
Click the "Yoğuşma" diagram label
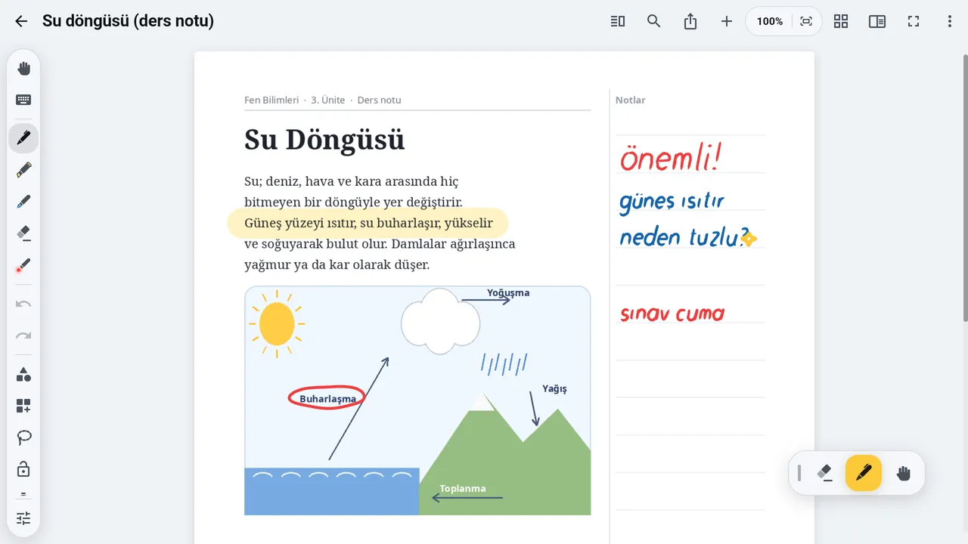pyautogui.click(x=508, y=292)
